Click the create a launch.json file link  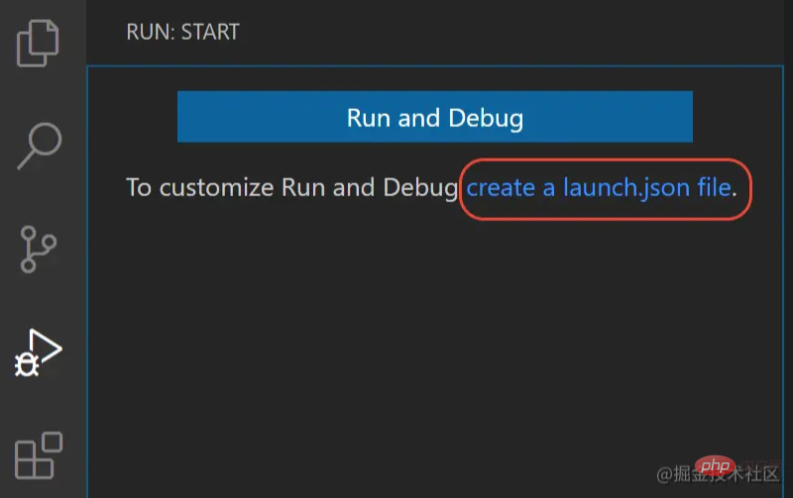(x=599, y=187)
